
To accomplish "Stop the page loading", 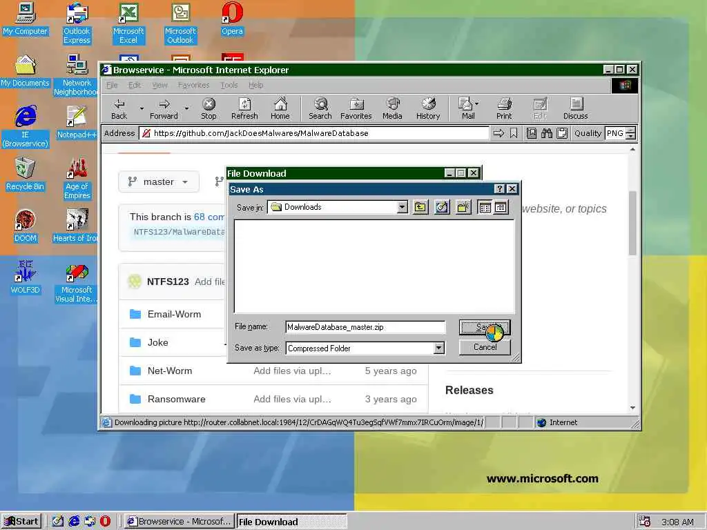I will (209, 108).
